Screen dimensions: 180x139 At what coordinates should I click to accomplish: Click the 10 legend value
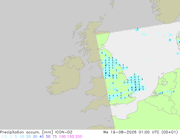(x=22, y=137)
